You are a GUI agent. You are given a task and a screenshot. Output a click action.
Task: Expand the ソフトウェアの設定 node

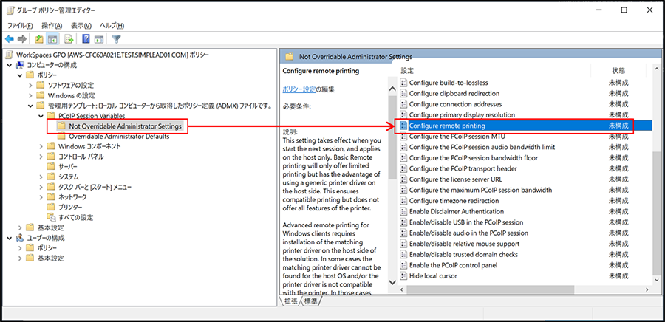click(30, 86)
